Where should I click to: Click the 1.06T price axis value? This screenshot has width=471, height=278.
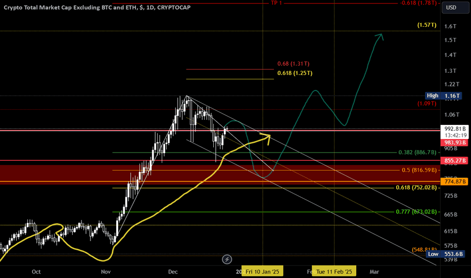tap(452, 115)
